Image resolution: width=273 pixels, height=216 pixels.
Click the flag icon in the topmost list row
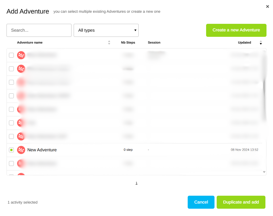point(21,55)
